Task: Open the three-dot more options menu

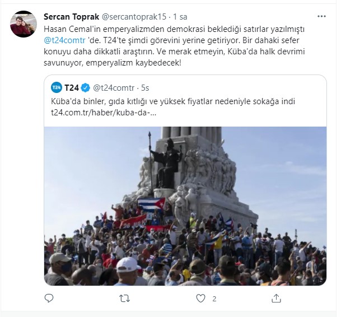Action: (x=321, y=16)
